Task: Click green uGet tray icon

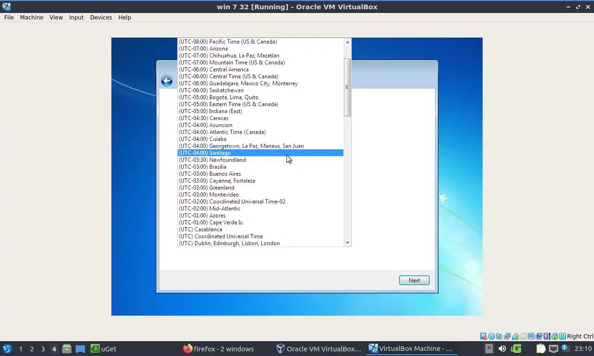Action: 516,349
